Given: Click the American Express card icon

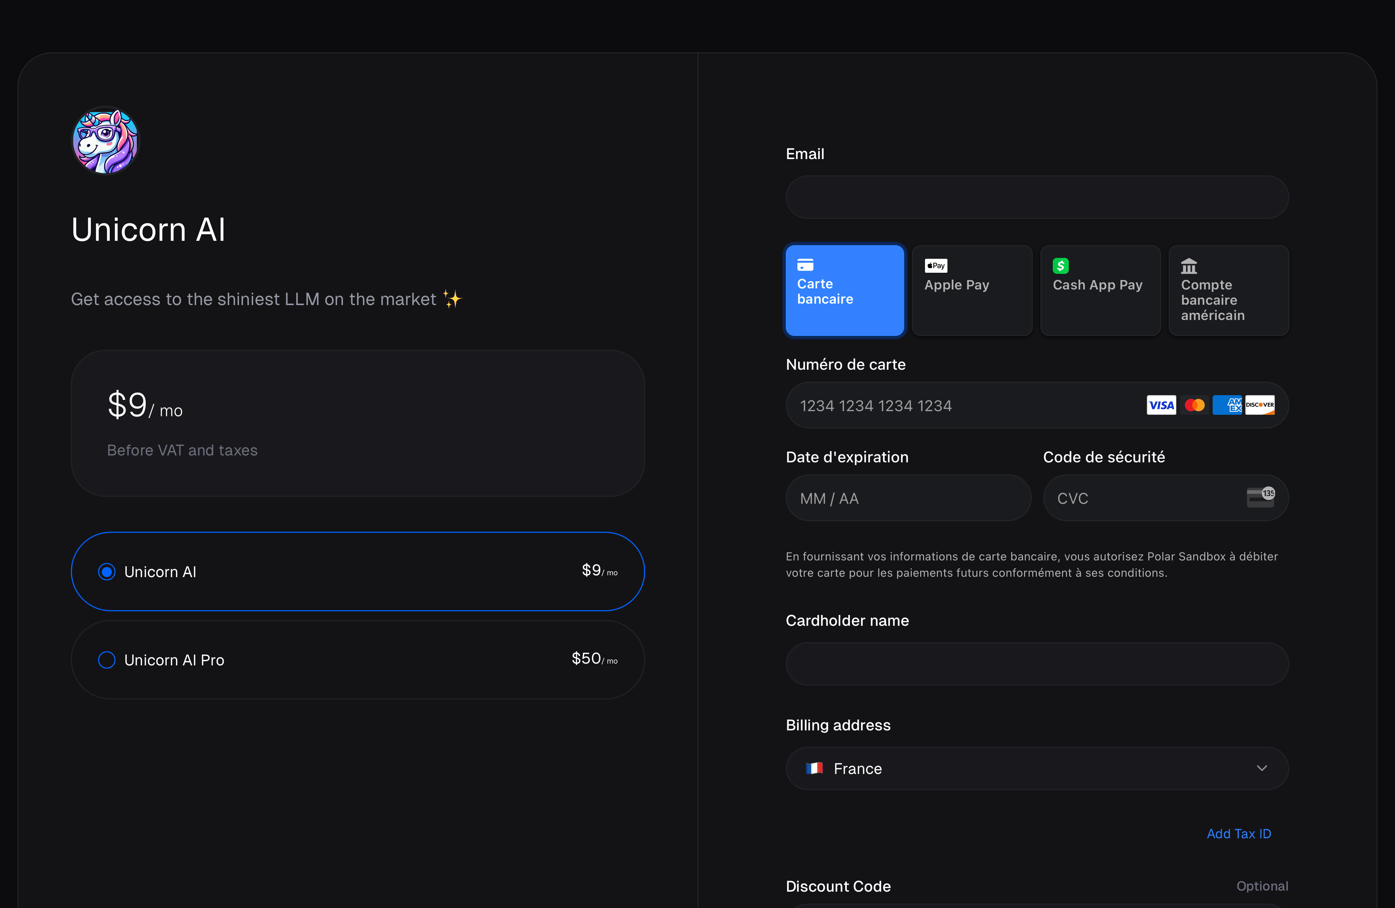Looking at the screenshot, I should pos(1227,405).
